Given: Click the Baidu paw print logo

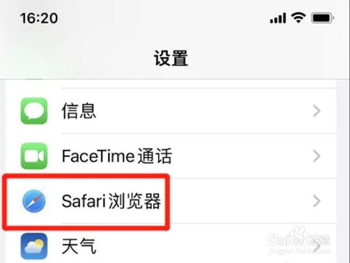Looking at the screenshot, I should tap(298, 236).
